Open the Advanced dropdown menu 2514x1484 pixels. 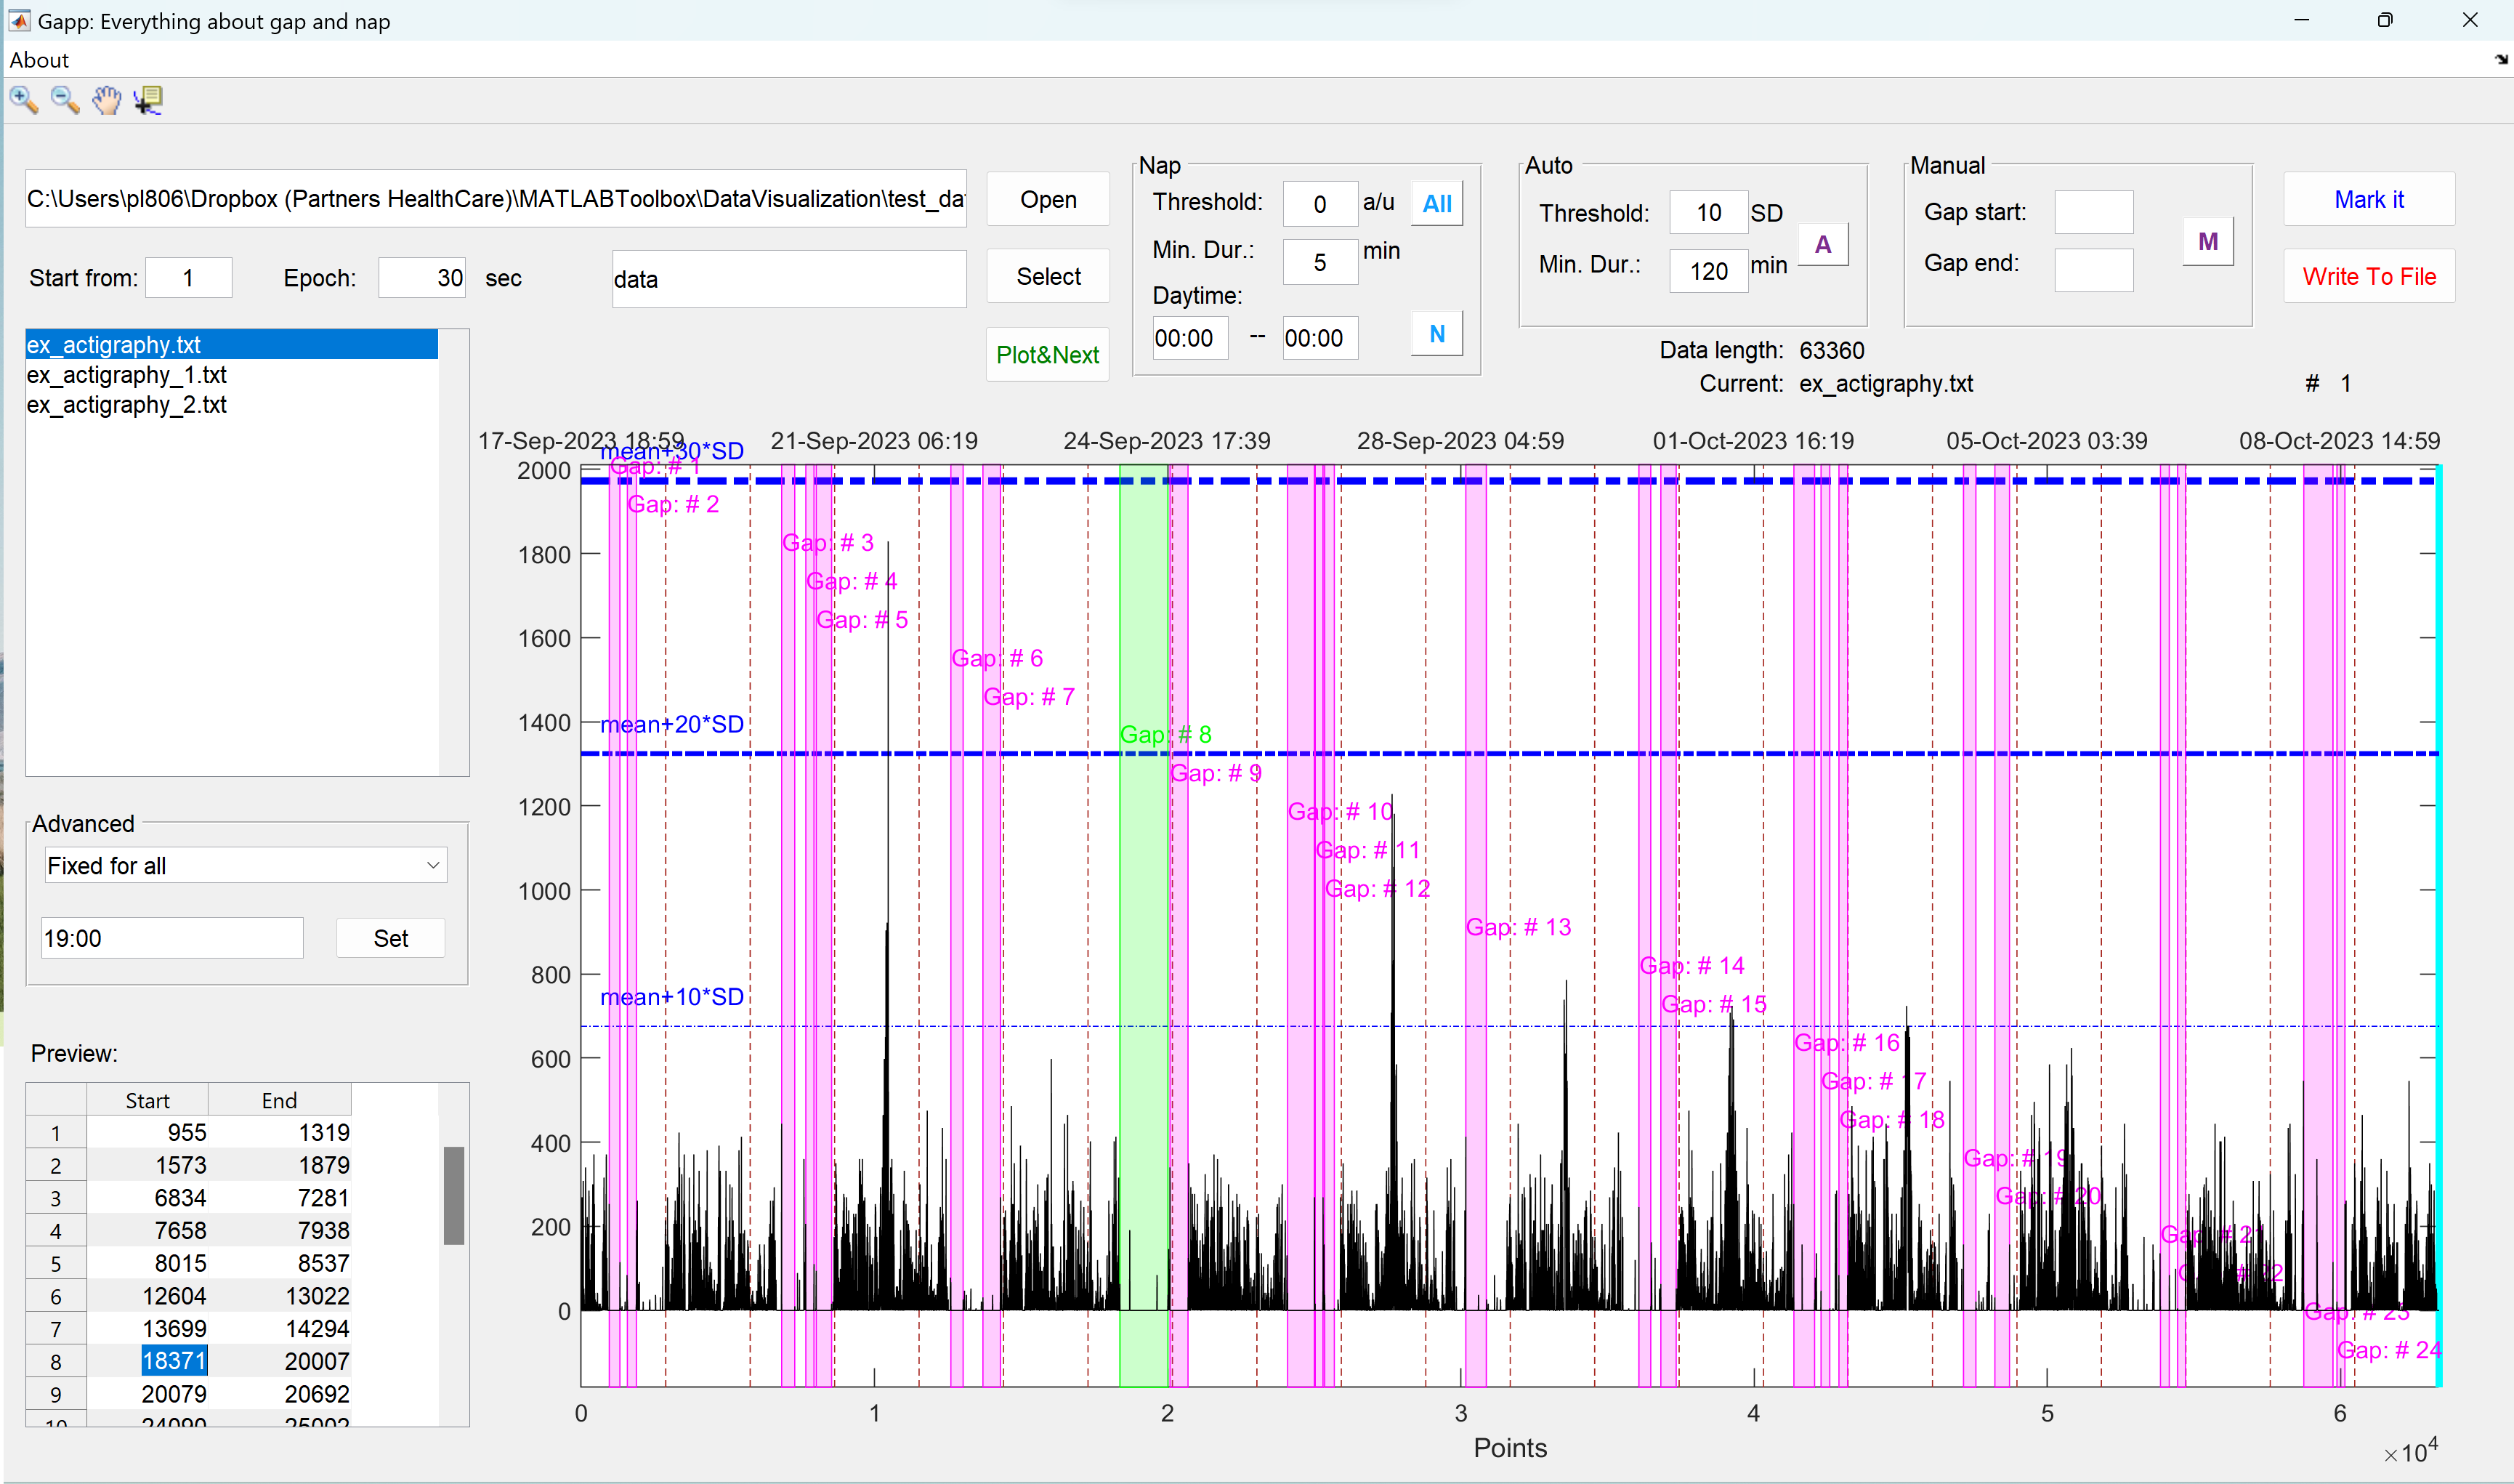point(243,866)
